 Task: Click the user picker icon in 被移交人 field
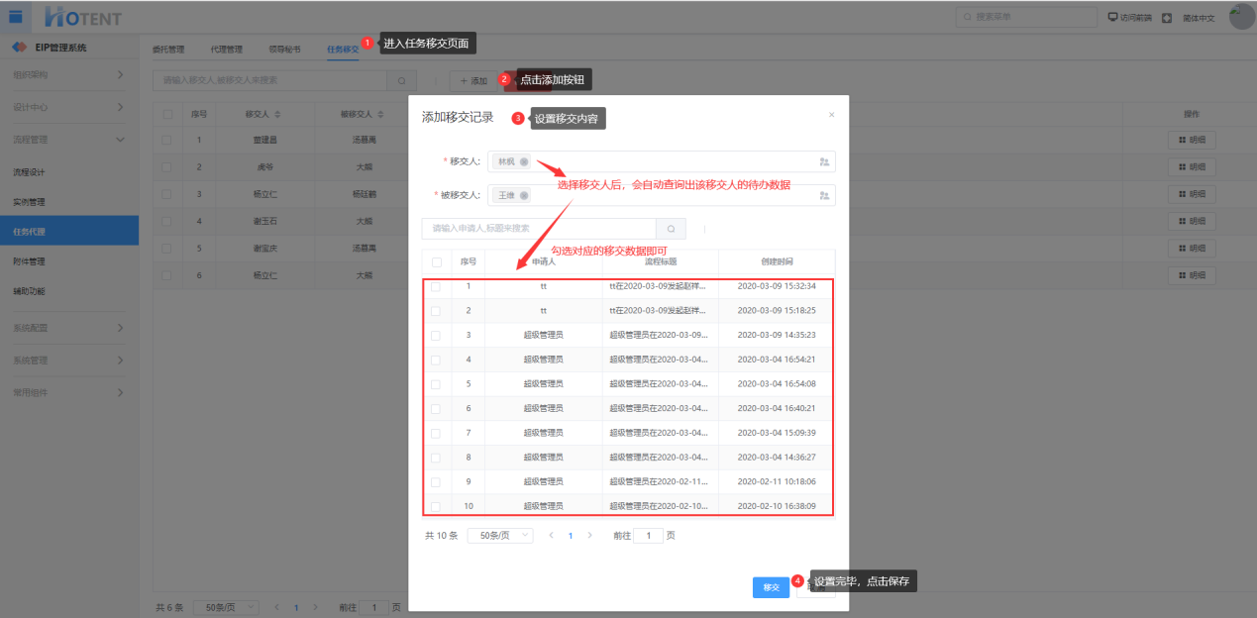(824, 195)
